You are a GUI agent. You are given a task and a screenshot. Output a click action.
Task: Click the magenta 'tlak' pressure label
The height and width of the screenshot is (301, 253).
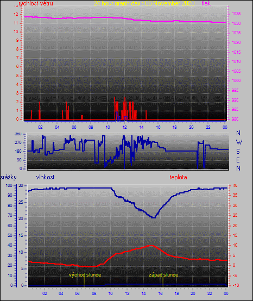coord(206,3)
